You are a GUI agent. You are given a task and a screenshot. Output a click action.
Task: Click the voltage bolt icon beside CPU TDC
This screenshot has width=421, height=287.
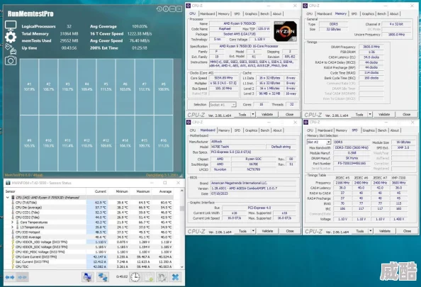pyautogui.click(x=13, y=266)
